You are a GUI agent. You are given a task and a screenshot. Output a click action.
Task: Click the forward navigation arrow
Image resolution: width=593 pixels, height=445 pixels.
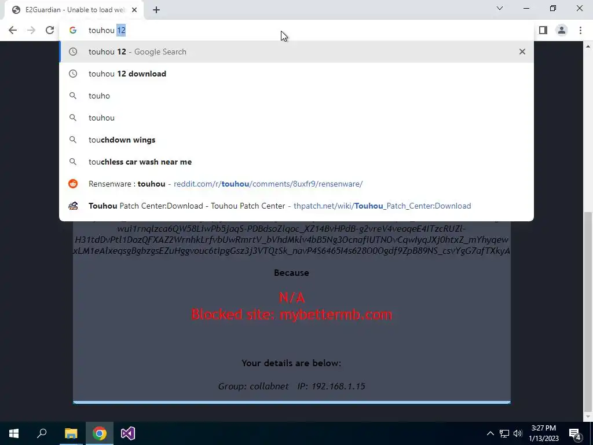(x=31, y=30)
